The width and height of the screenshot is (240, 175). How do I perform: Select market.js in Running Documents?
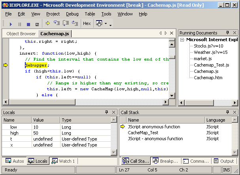(x=203, y=59)
